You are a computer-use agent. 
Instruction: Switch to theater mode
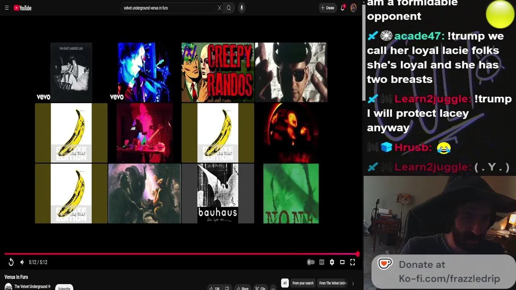coord(342,262)
